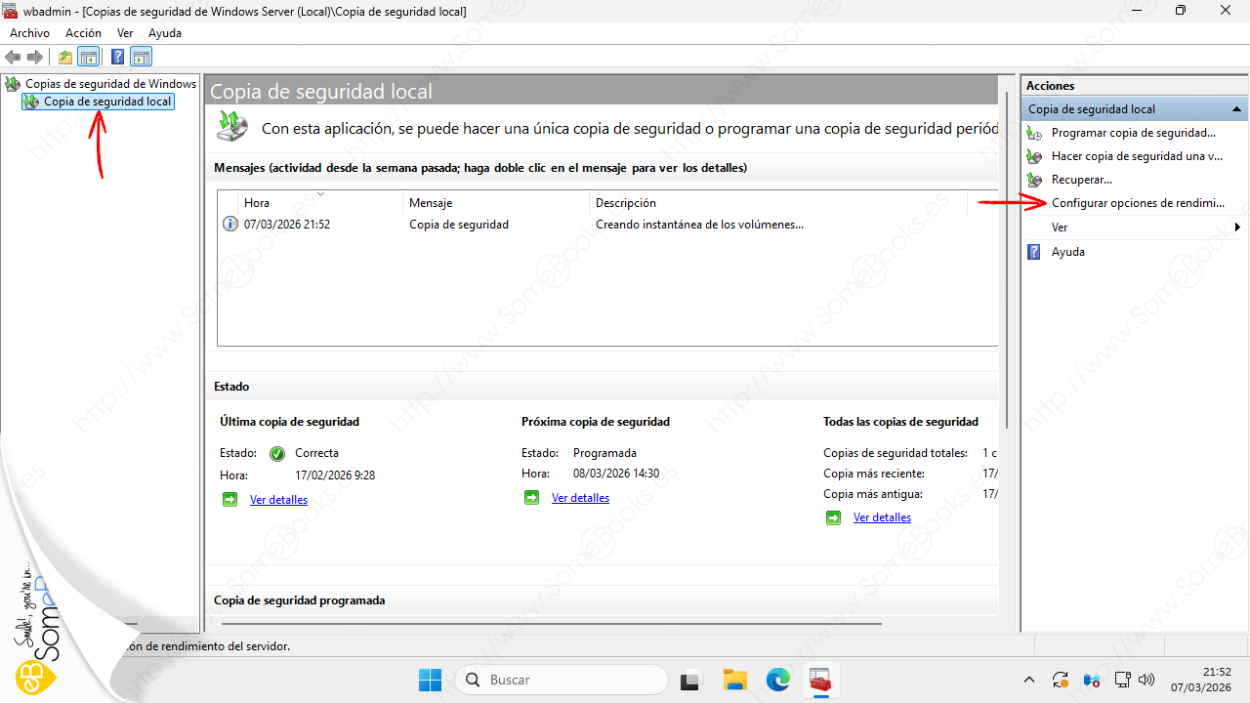1250x703 pixels.
Task: Select Copias de seguridad de Windows root node
Action: click(x=109, y=84)
